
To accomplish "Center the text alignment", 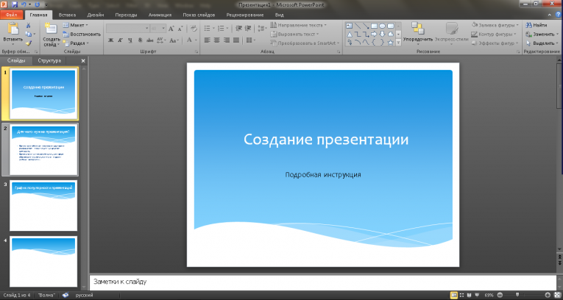I will 216,40.
